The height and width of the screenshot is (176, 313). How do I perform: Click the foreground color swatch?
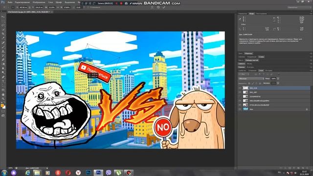tap(2, 106)
